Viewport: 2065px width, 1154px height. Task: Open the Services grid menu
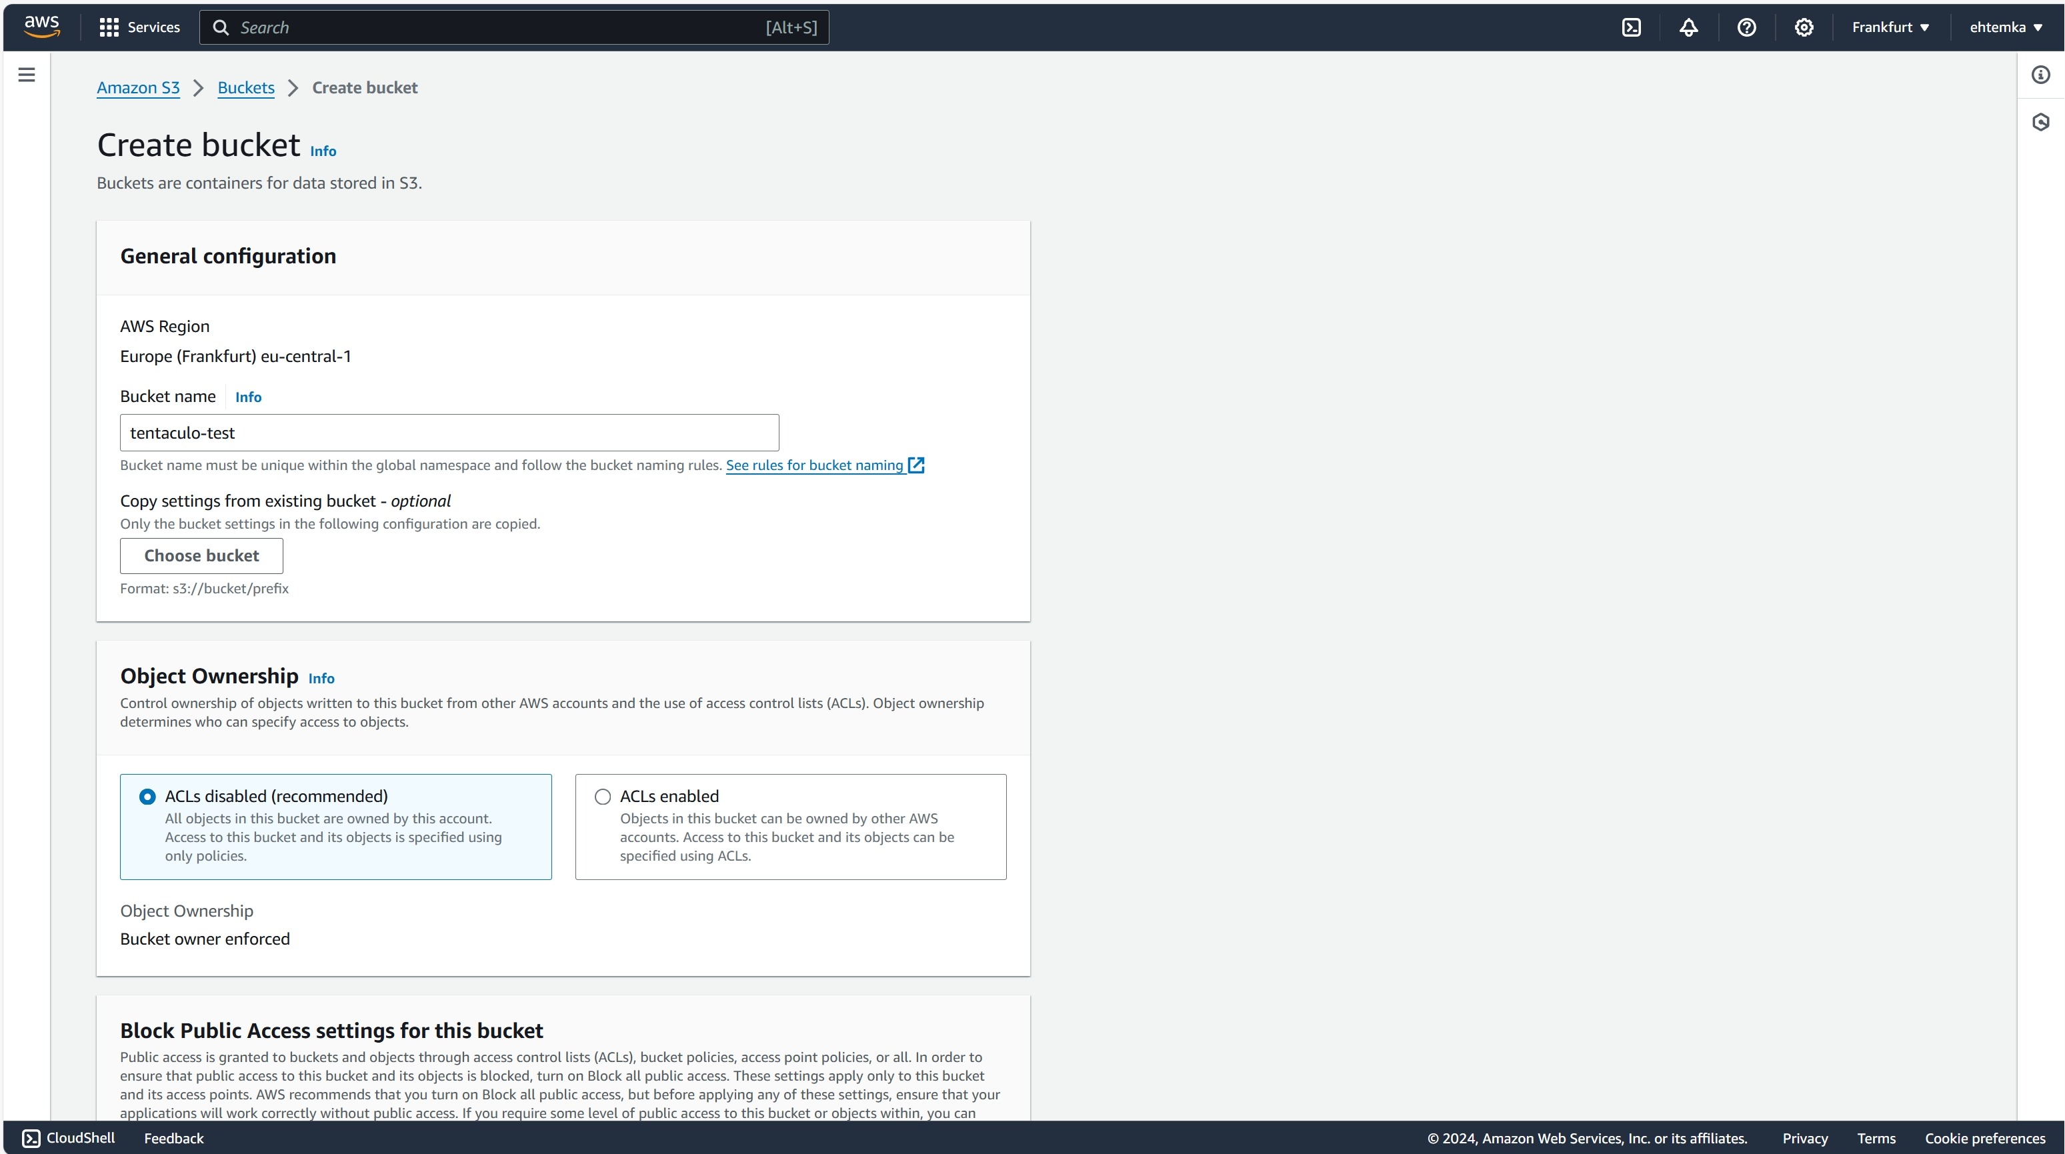point(109,27)
